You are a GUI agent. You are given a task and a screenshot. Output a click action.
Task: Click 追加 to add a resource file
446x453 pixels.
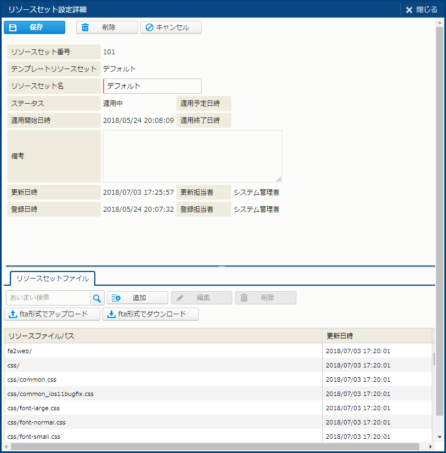(138, 298)
